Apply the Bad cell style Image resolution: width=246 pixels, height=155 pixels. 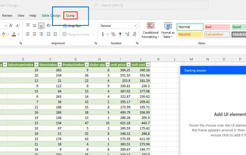click(x=217, y=27)
